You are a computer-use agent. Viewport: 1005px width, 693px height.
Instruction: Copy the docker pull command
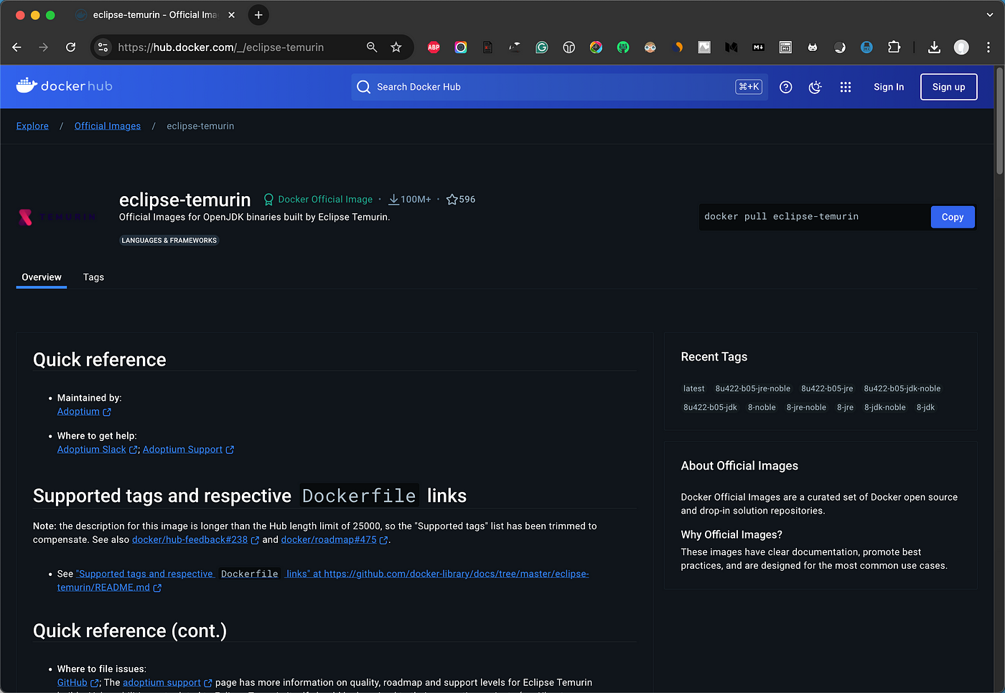coord(953,217)
